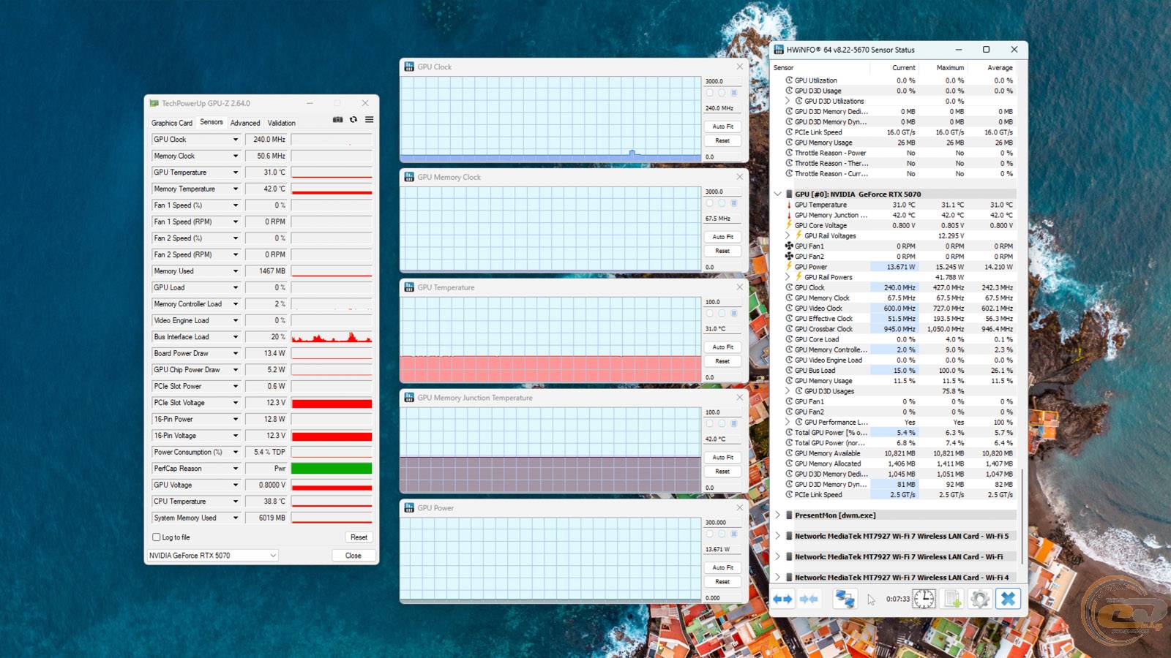Toggle first checkbox in GPU Temperature graph
This screenshot has width=1171, height=658.
(709, 314)
